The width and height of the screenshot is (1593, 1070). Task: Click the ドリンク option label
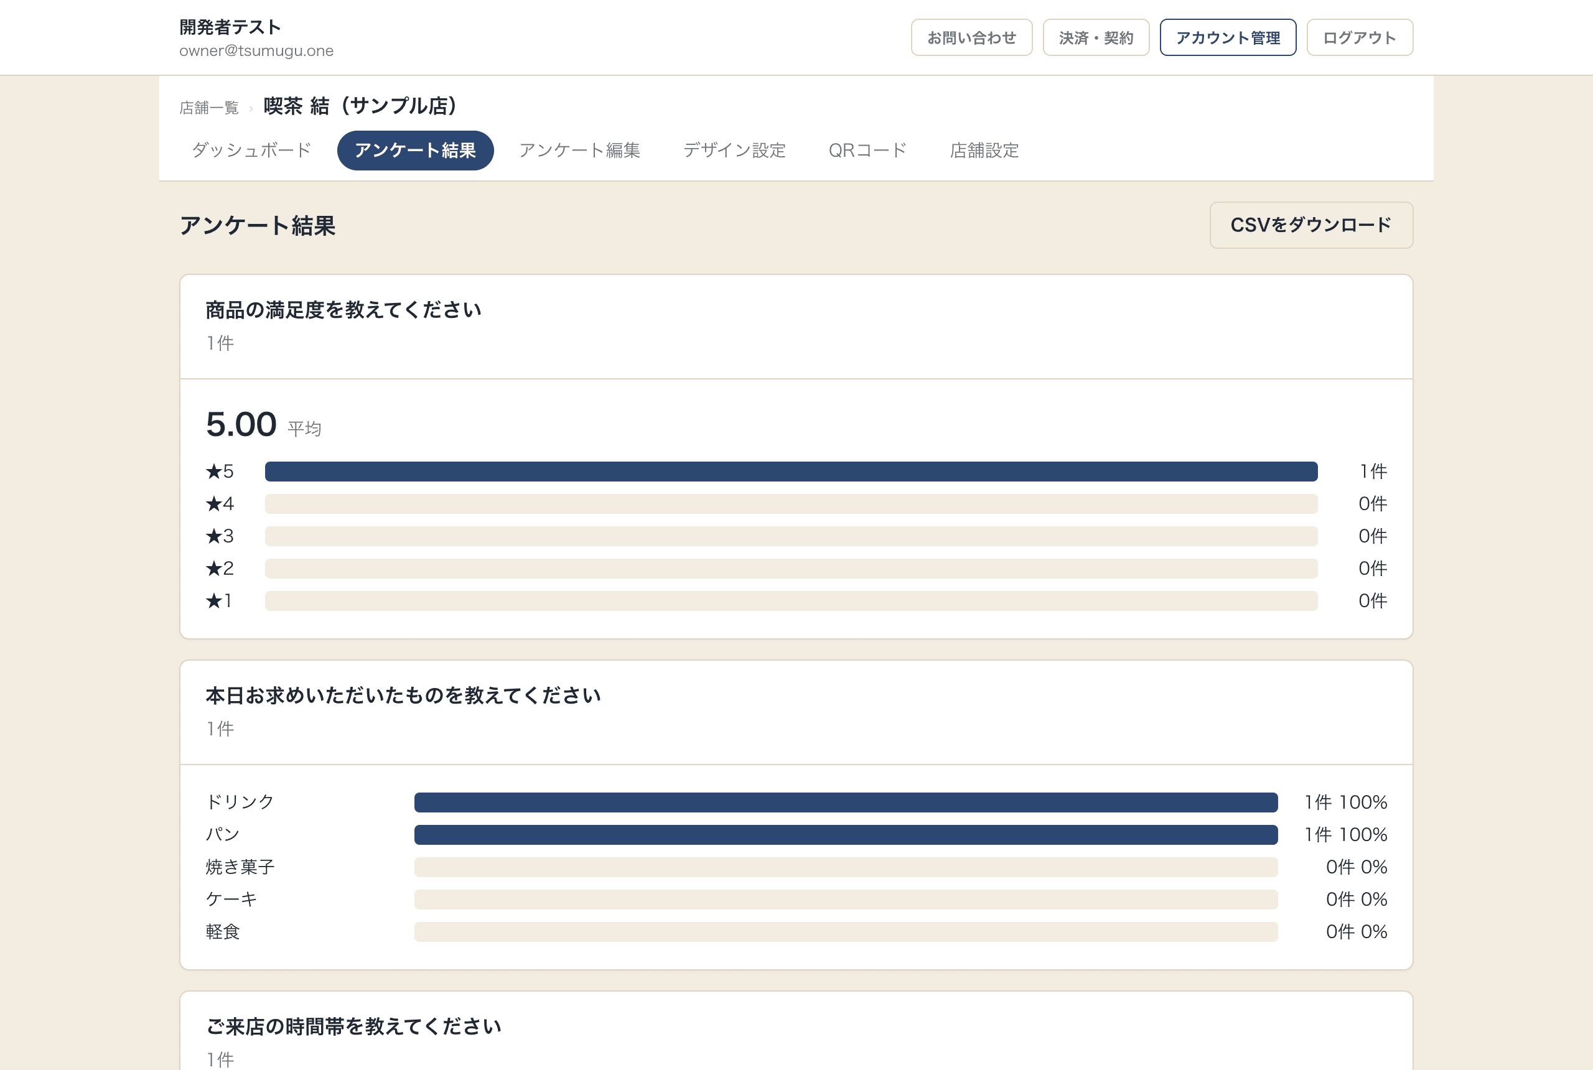(x=240, y=802)
